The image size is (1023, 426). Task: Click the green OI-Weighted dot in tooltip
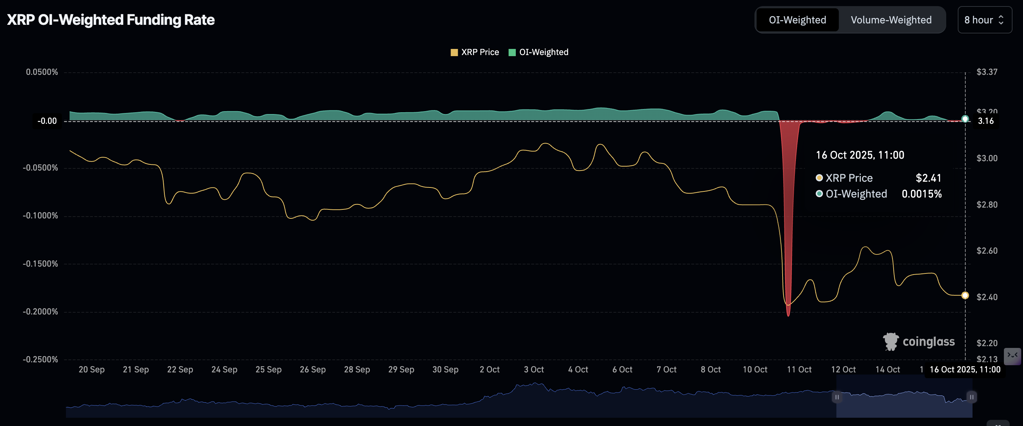click(x=819, y=194)
